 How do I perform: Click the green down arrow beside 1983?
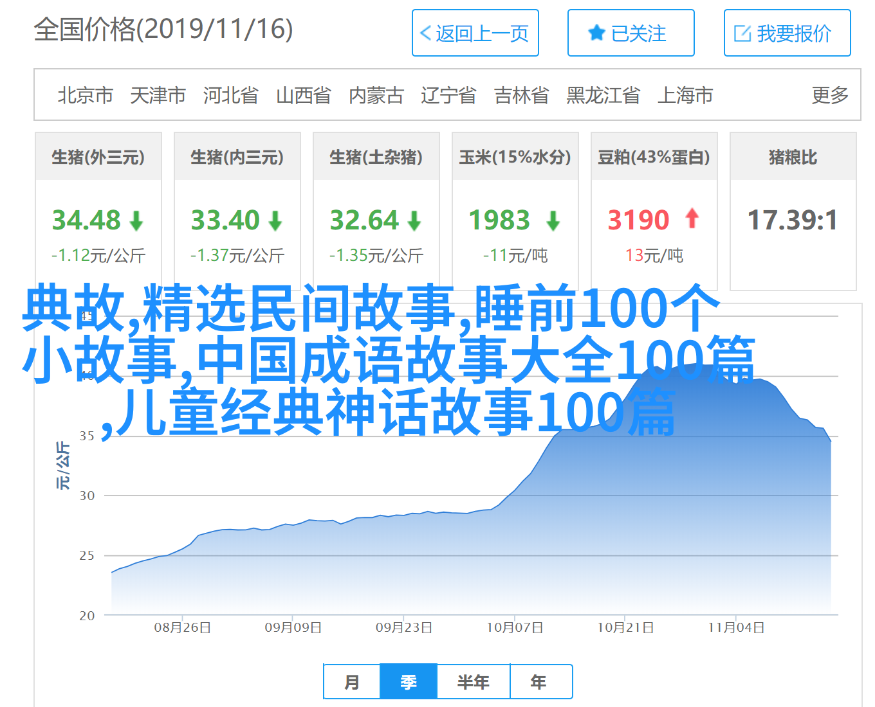click(553, 221)
